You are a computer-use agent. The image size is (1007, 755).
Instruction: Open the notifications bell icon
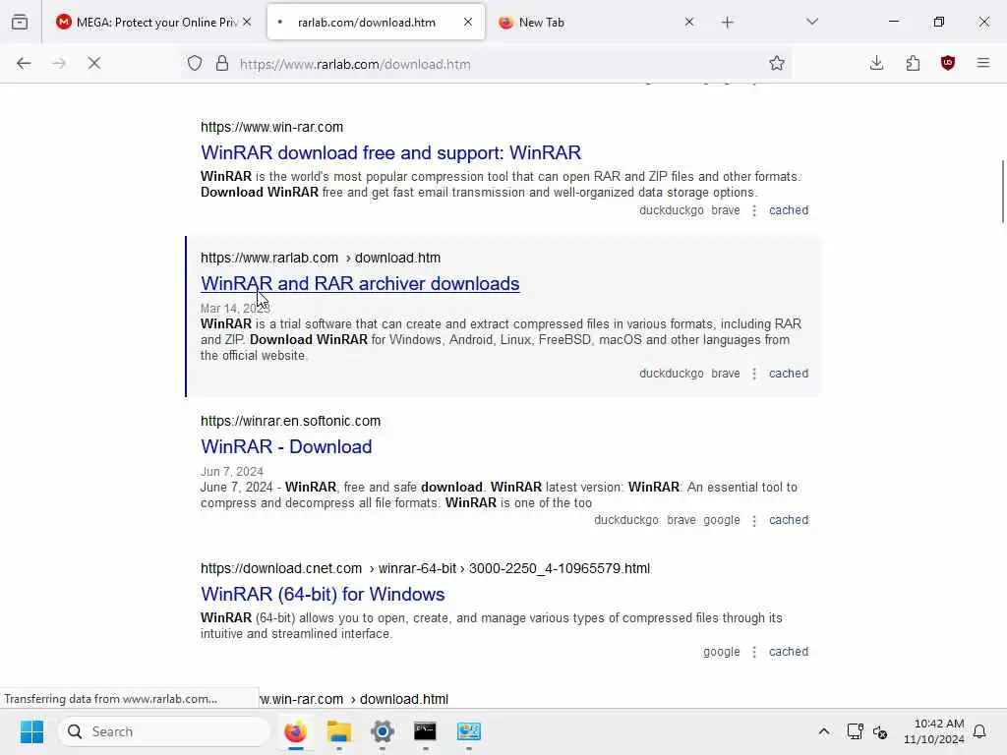point(979,731)
